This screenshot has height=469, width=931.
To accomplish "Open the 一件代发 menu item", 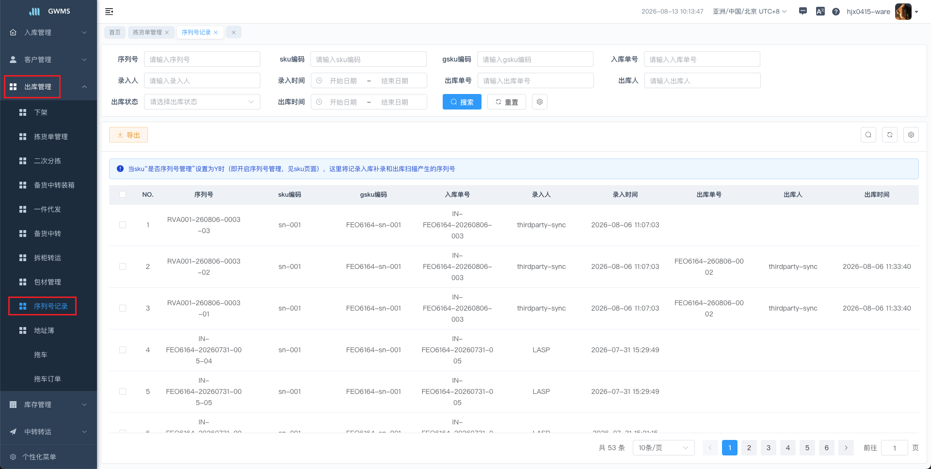I will [x=48, y=209].
